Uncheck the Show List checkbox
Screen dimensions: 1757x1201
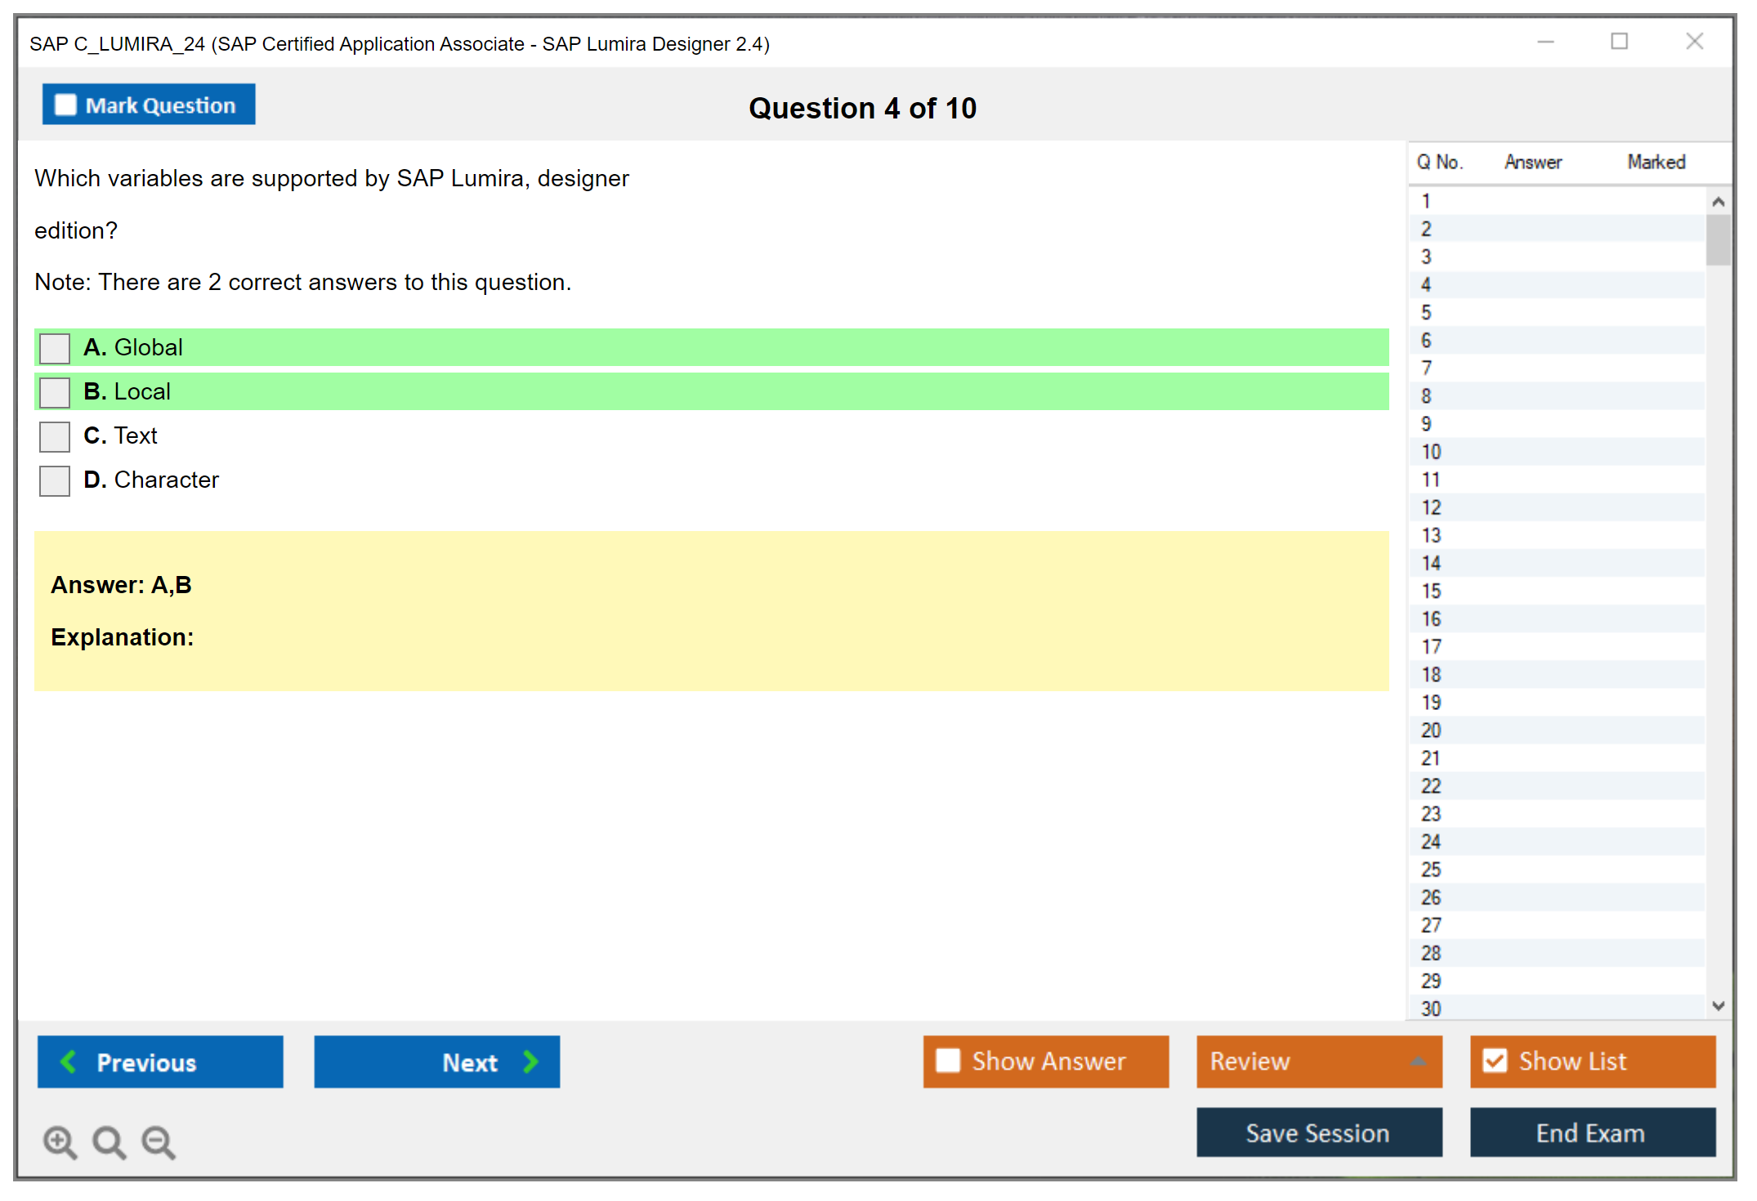[x=1495, y=1060]
